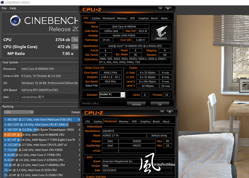Image resolution: width=249 pixels, height=178 pixels.
Task: Open SPD tab in lower CPU-Z window
Action: (134, 121)
